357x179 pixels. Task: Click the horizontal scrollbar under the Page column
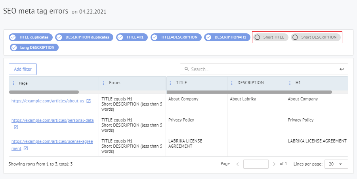point(44,92)
